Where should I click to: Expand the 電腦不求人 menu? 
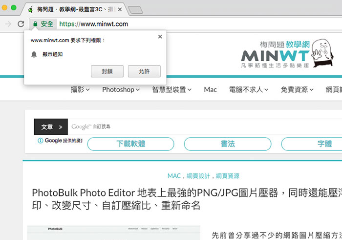click(x=249, y=90)
